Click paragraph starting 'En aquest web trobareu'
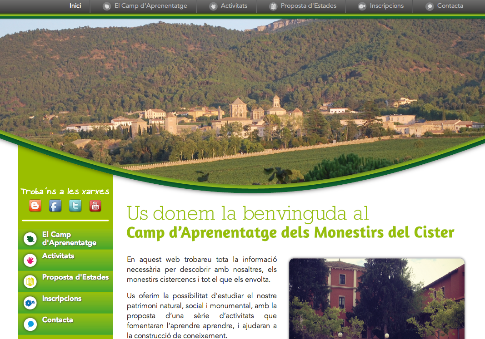 click(x=202, y=269)
